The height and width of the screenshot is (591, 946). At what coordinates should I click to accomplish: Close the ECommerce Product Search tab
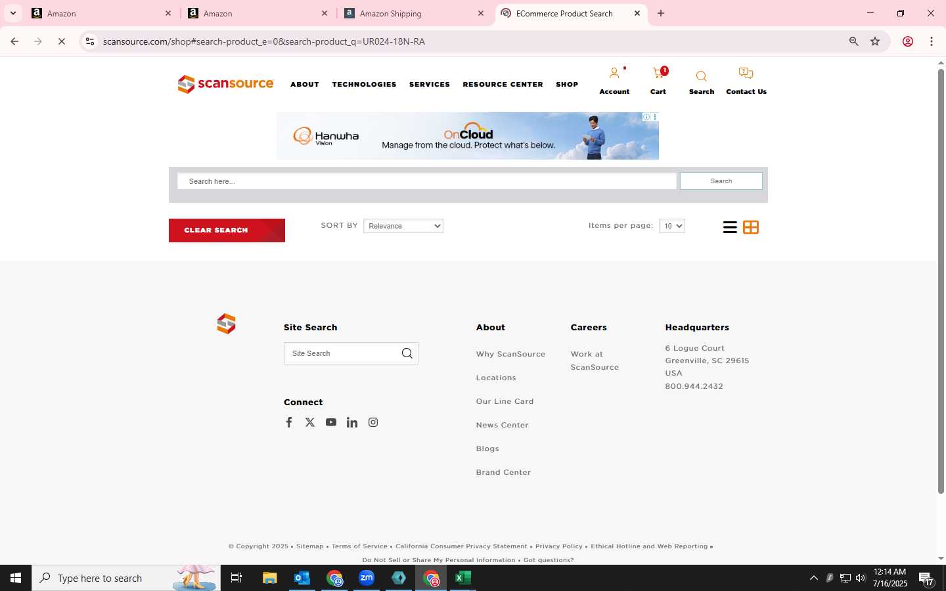click(x=637, y=13)
